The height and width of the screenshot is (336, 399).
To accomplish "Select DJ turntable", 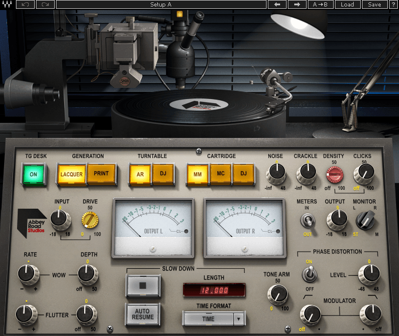I will [x=163, y=174].
